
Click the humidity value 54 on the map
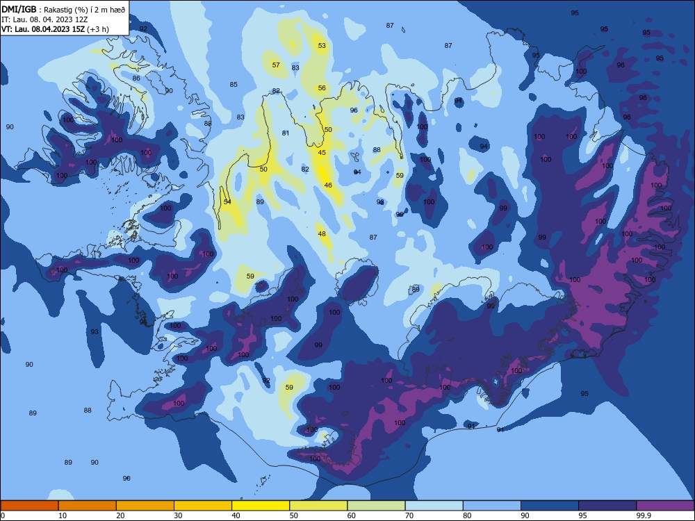pyautogui.click(x=227, y=201)
